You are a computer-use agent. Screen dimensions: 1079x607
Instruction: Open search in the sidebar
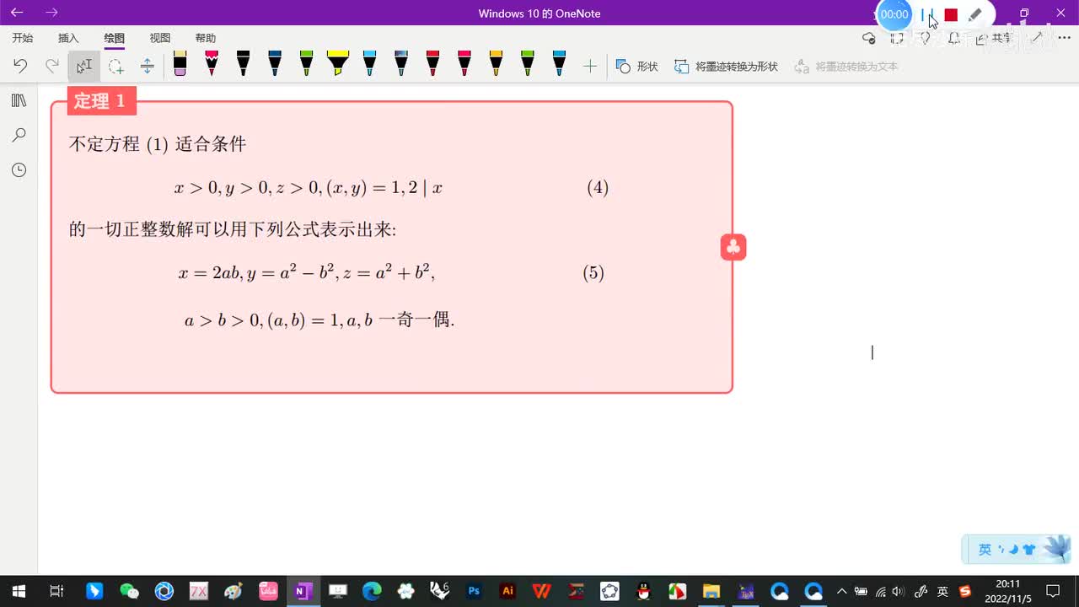pos(19,135)
